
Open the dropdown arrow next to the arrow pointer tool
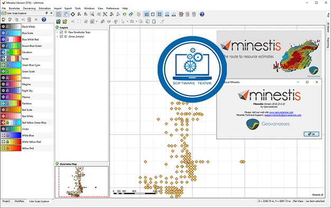coord(127,22)
